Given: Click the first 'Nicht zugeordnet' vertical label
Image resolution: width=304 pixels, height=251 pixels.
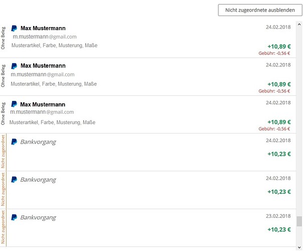Looking at the screenshot, I should tap(4, 152).
